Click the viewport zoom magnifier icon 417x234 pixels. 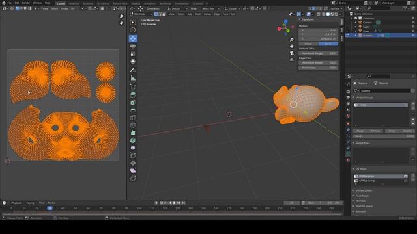(292, 40)
